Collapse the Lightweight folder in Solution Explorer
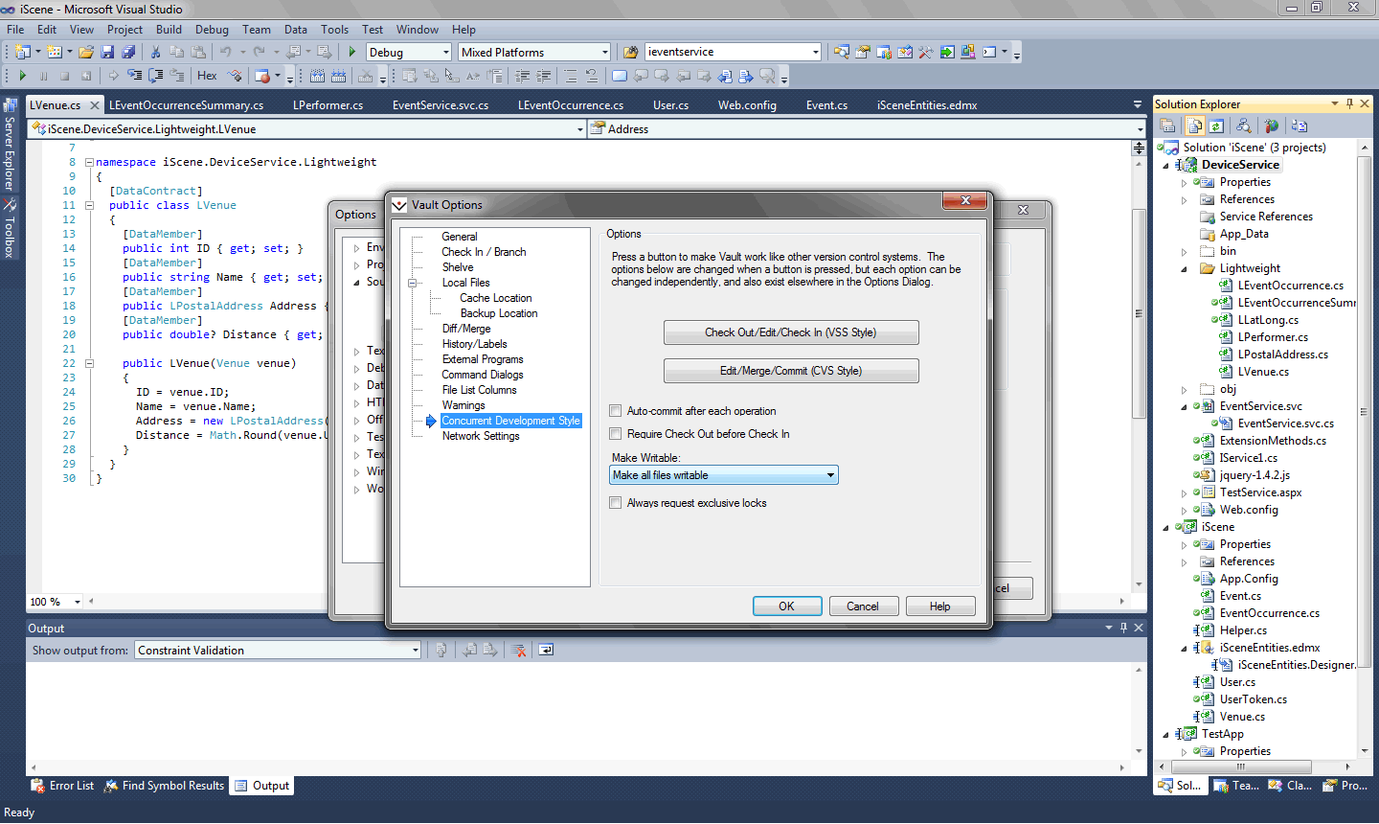Viewport: 1379px width, 824px height. [x=1185, y=268]
